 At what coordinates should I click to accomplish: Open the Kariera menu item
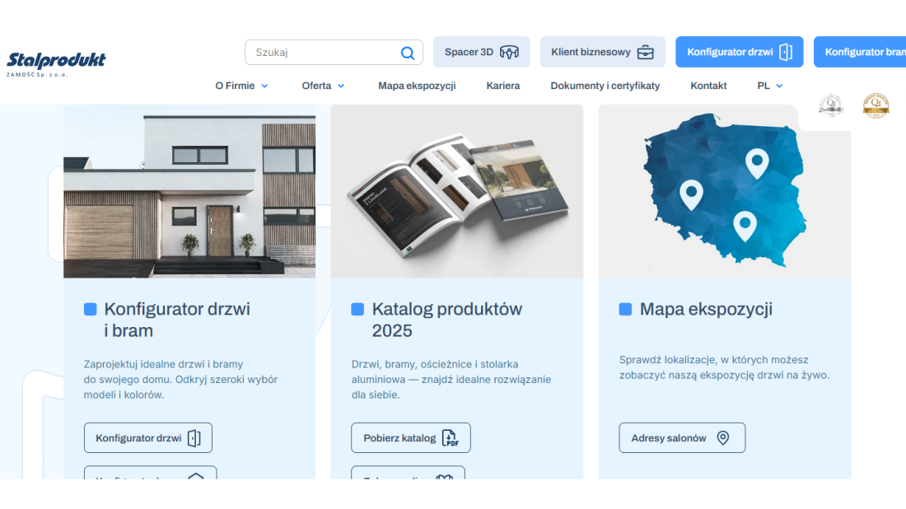coord(502,86)
